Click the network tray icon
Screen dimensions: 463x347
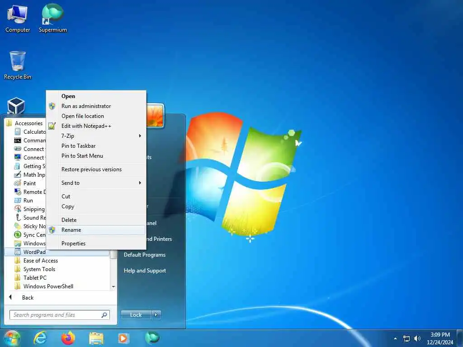click(406, 338)
